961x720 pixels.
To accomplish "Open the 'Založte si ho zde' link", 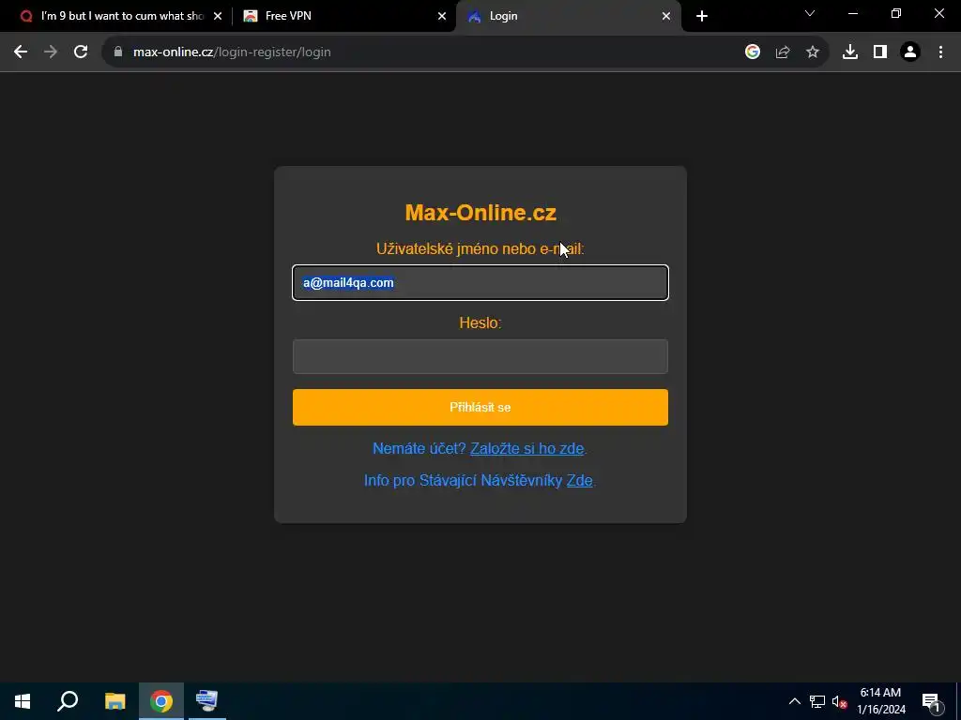I will click(527, 448).
